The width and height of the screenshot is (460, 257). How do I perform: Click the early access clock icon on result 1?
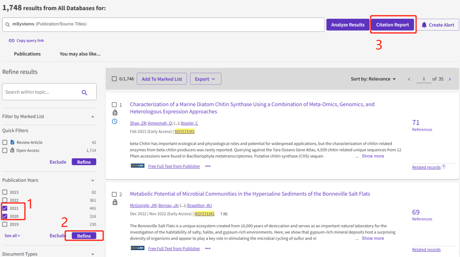click(x=115, y=122)
